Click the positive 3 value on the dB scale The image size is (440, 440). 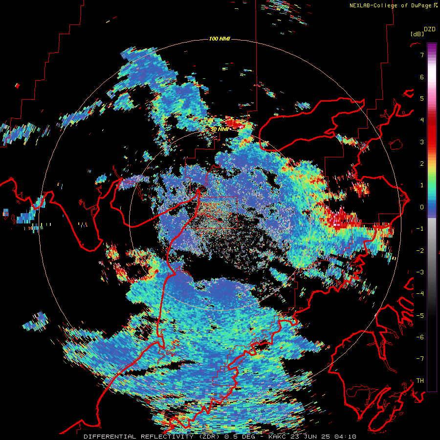pos(422,142)
